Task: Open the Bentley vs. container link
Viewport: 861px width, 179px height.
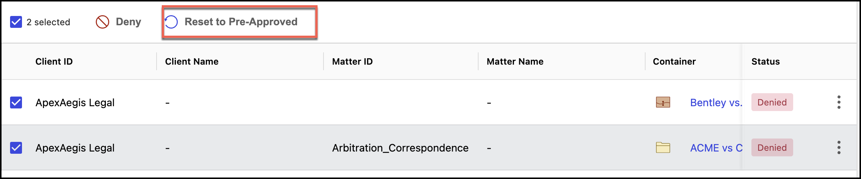Action: pyautogui.click(x=716, y=102)
